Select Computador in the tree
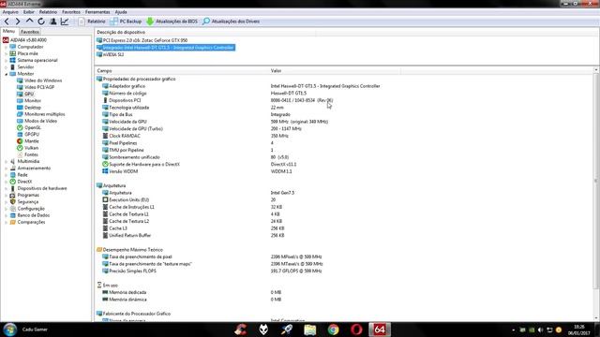The height and width of the screenshot is (337, 600). [x=26, y=47]
